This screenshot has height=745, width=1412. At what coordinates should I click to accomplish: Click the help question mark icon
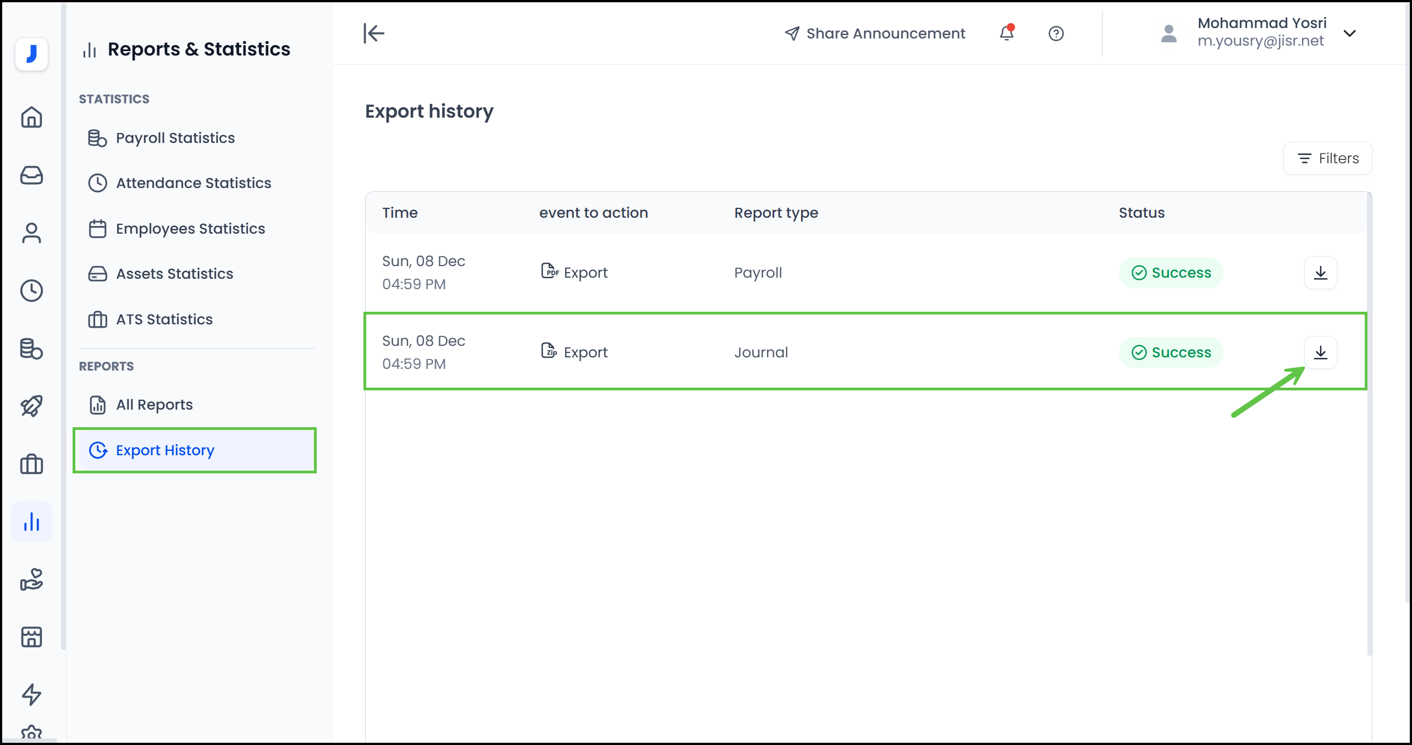coord(1056,34)
